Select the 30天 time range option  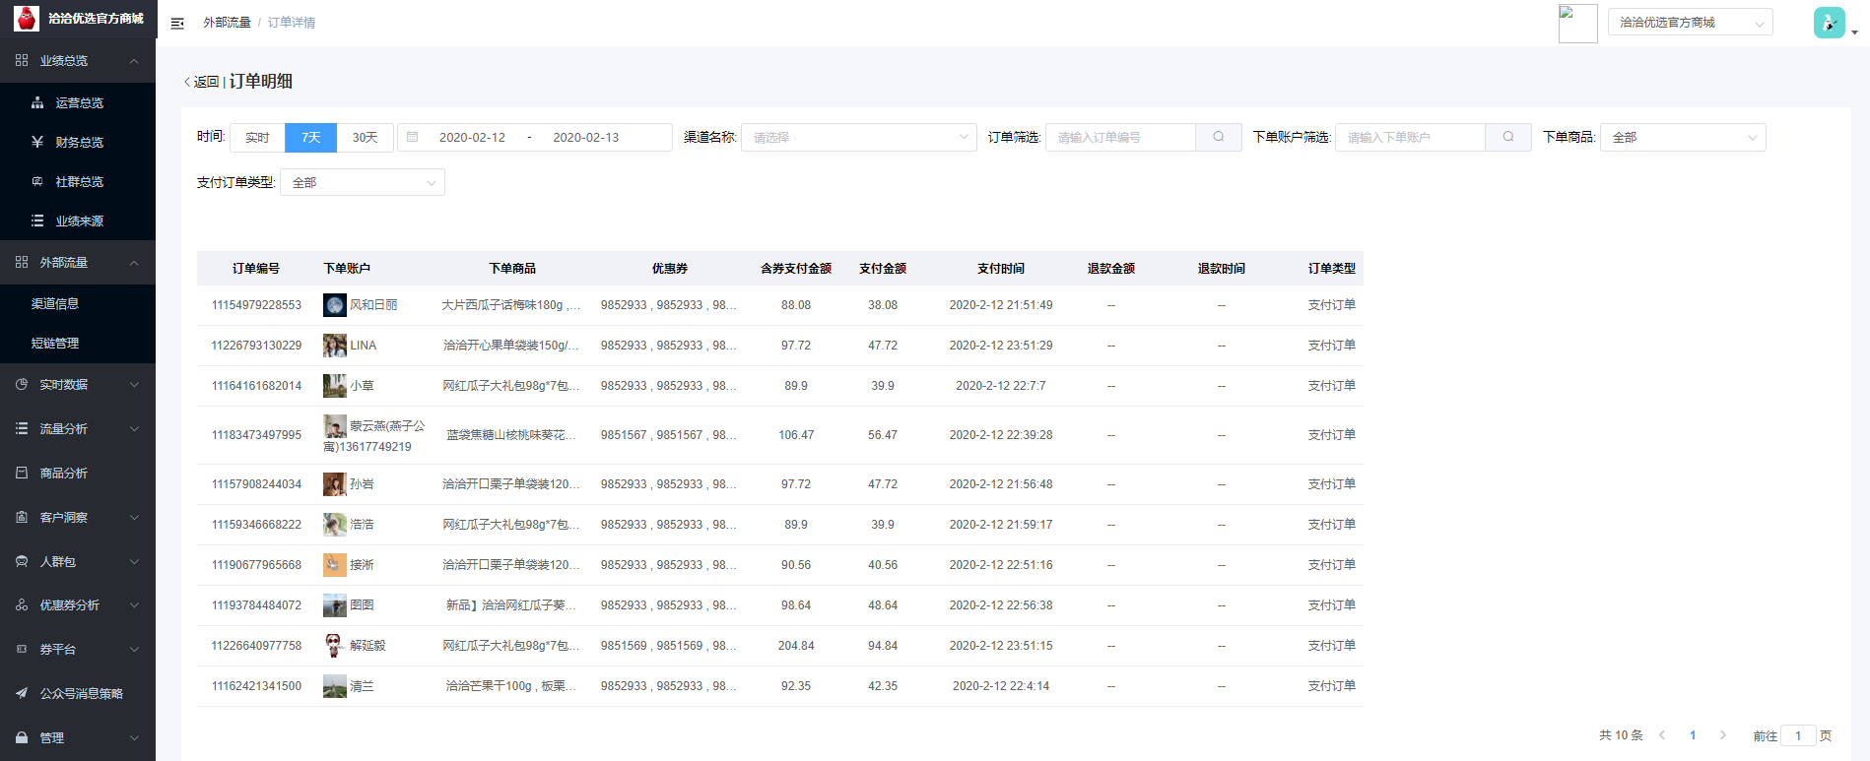pos(365,137)
